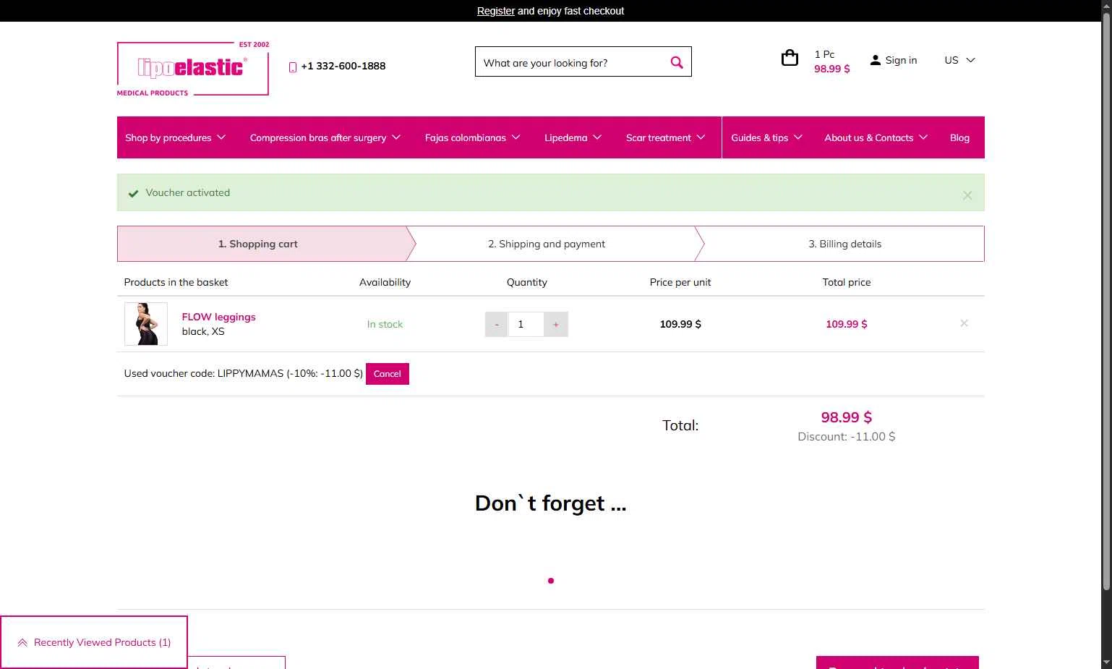The height and width of the screenshot is (669, 1112).
Task: Expand Compression bras after surgery menu
Action: point(325,137)
